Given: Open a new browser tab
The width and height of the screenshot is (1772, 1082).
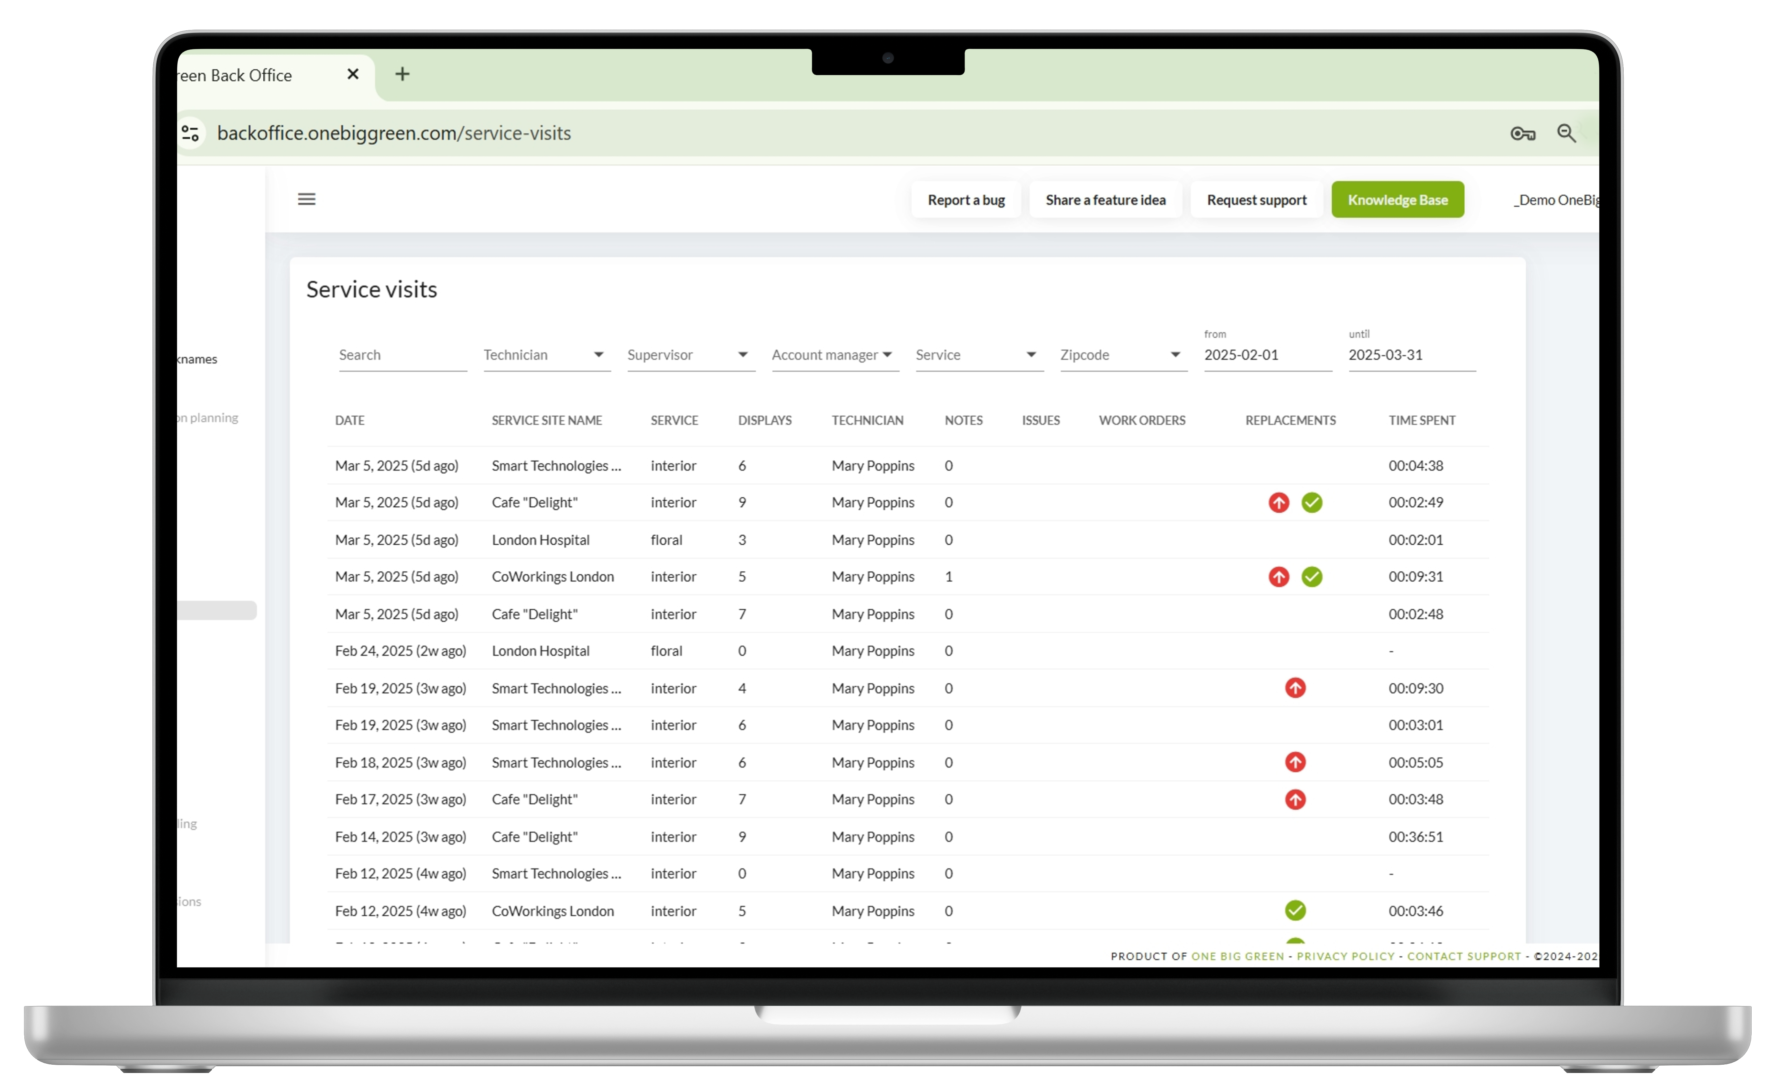Looking at the screenshot, I should [403, 74].
